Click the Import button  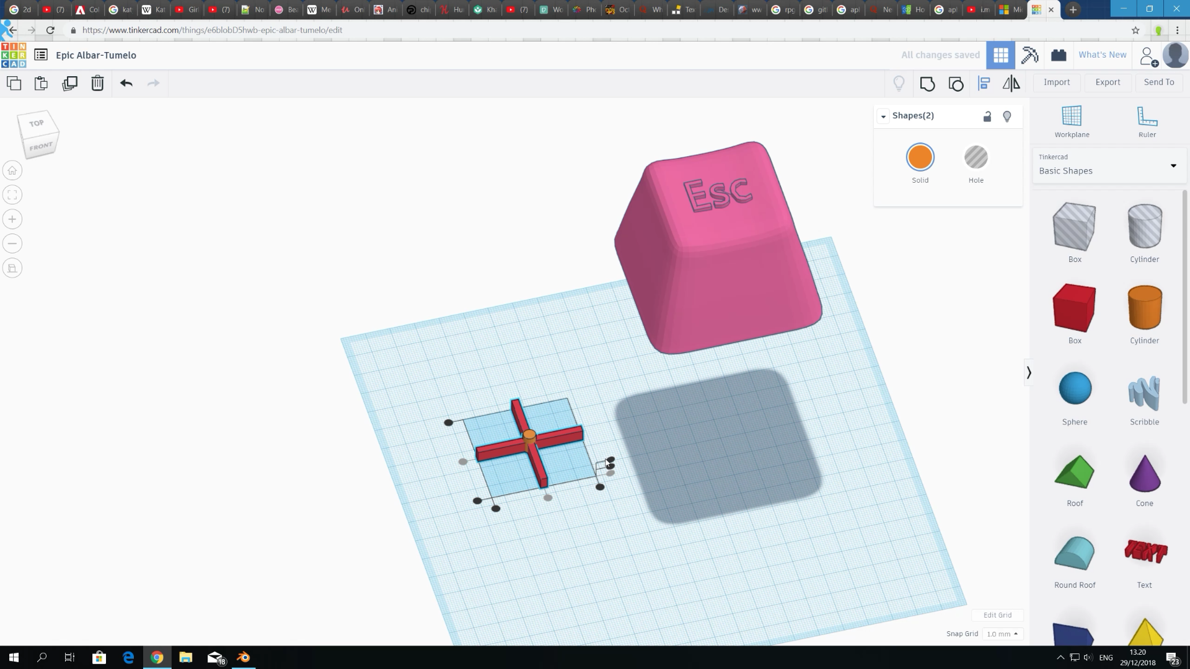coord(1057,82)
